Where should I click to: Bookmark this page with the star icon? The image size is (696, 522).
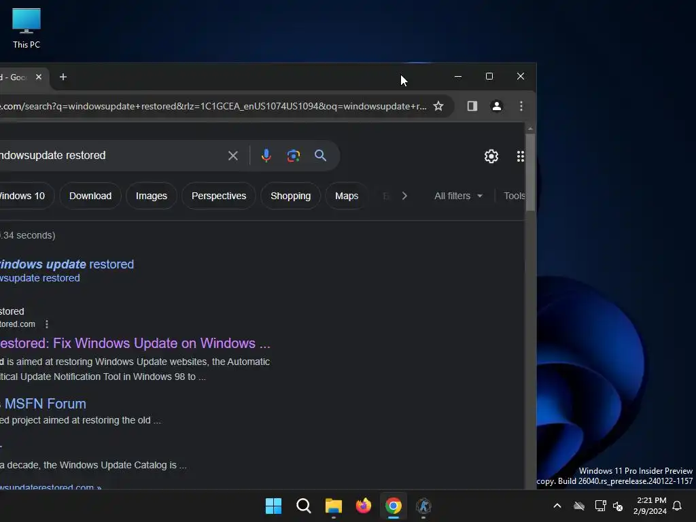[438, 106]
